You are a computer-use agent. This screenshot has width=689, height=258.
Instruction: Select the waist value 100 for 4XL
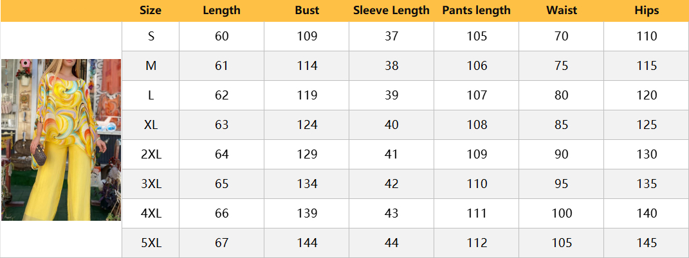561,214
